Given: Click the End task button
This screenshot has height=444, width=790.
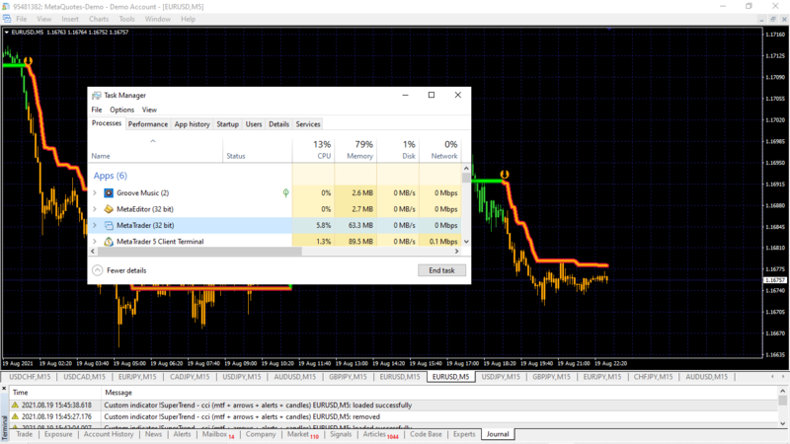Looking at the screenshot, I should pos(441,270).
